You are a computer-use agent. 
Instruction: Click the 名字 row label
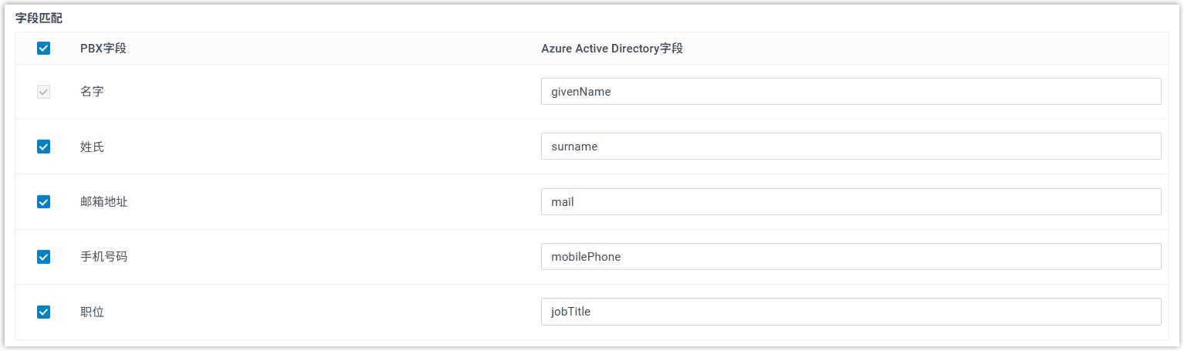pos(92,92)
